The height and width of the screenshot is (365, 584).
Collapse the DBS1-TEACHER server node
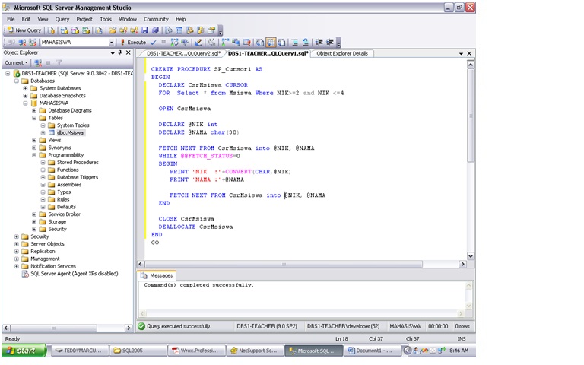pyautogui.click(x=8, y=73)
